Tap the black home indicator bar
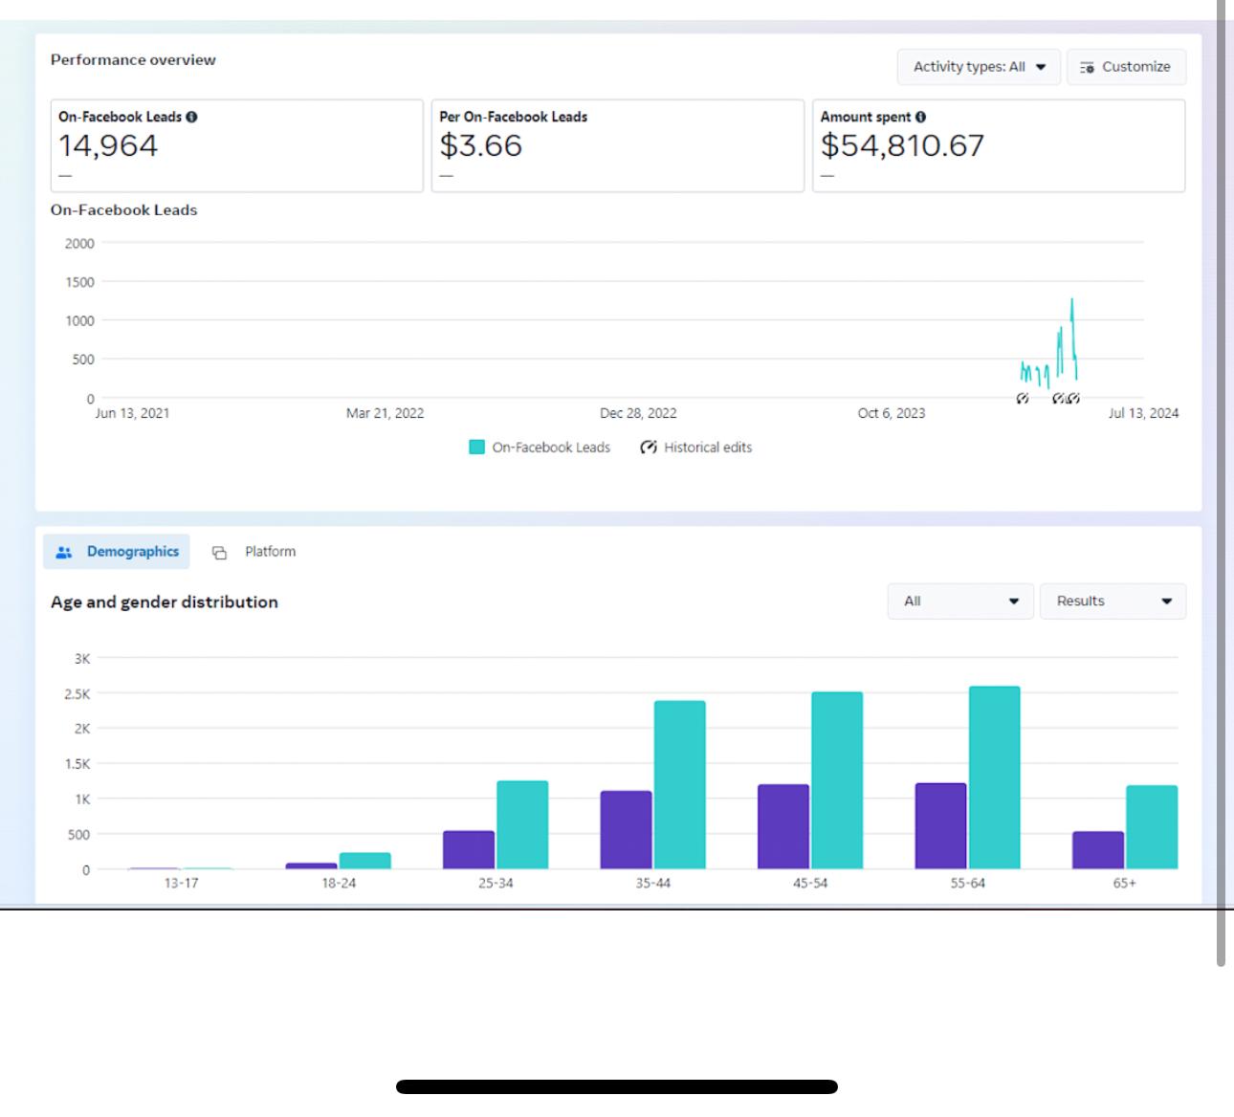Screen dimensions: 1234x1117 coord(617,1086)
